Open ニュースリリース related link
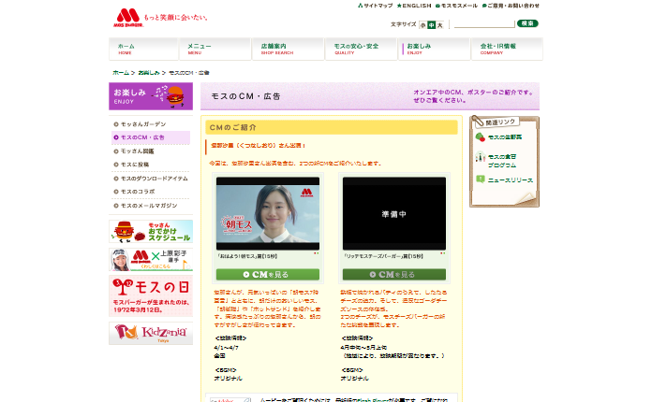 [511, 180]
